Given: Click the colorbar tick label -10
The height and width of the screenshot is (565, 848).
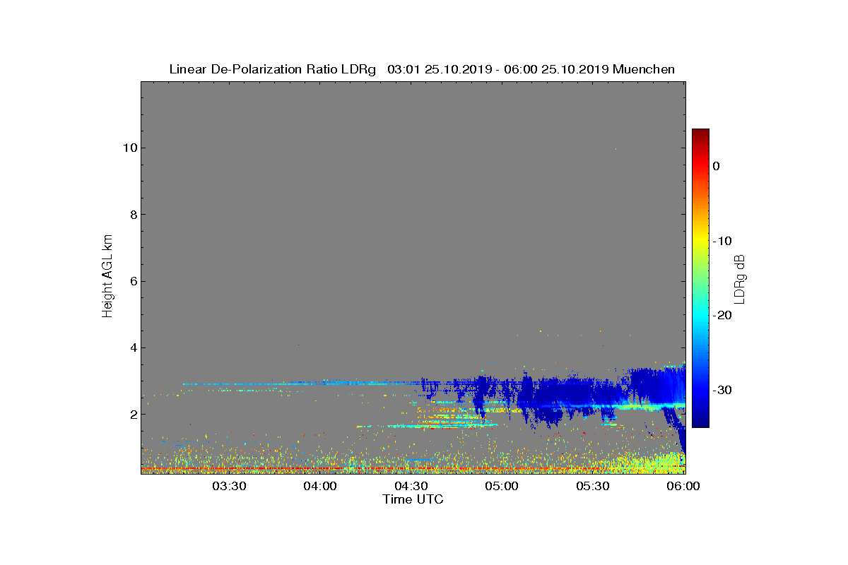Looking at the screenshot, I should [722, 241].
